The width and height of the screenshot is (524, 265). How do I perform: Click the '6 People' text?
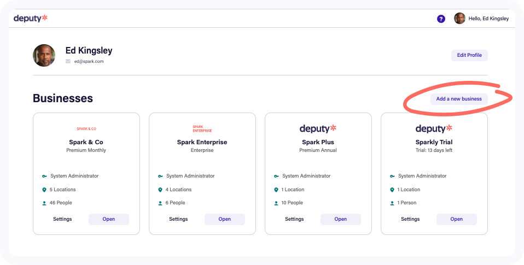pos(175,203)
